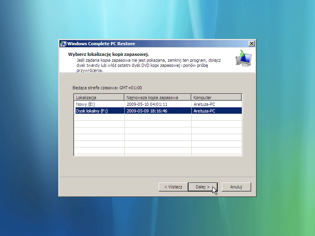
Task: Sort by the Komputer column header
Action: pos(216,97)
